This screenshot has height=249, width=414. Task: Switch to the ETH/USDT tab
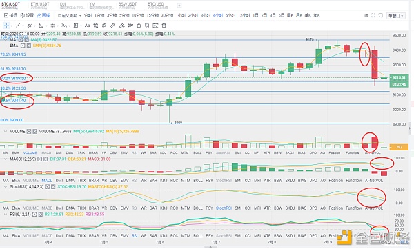pos(40,6)
